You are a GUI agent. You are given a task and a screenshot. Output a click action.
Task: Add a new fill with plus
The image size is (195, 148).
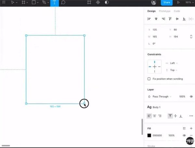(191, 128)
